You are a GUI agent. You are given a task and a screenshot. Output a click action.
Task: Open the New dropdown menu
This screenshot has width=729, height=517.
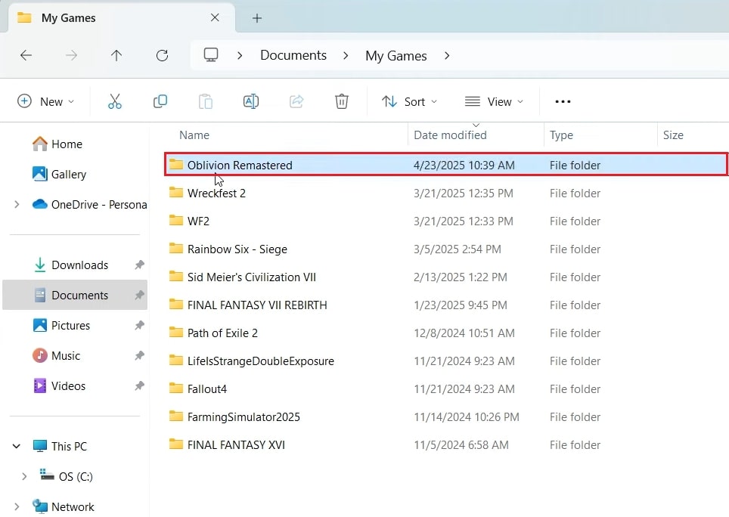[x=45, y=101]
